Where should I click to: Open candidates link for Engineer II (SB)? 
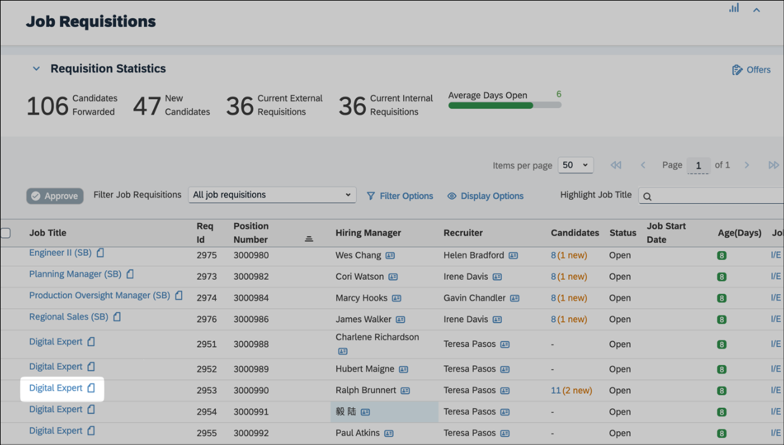(x=569, y=256)
